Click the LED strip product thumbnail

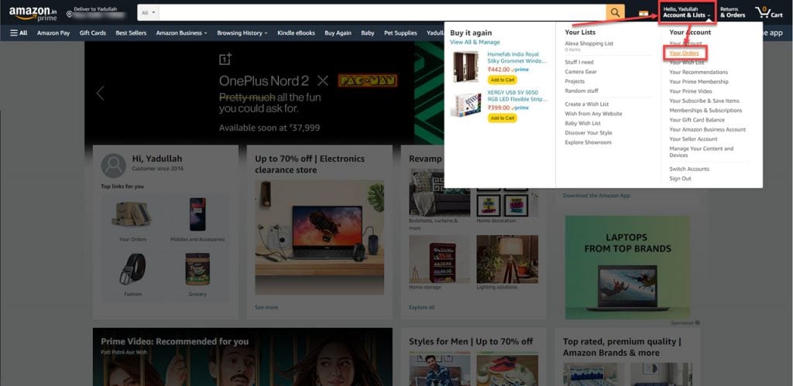[465, 105]
